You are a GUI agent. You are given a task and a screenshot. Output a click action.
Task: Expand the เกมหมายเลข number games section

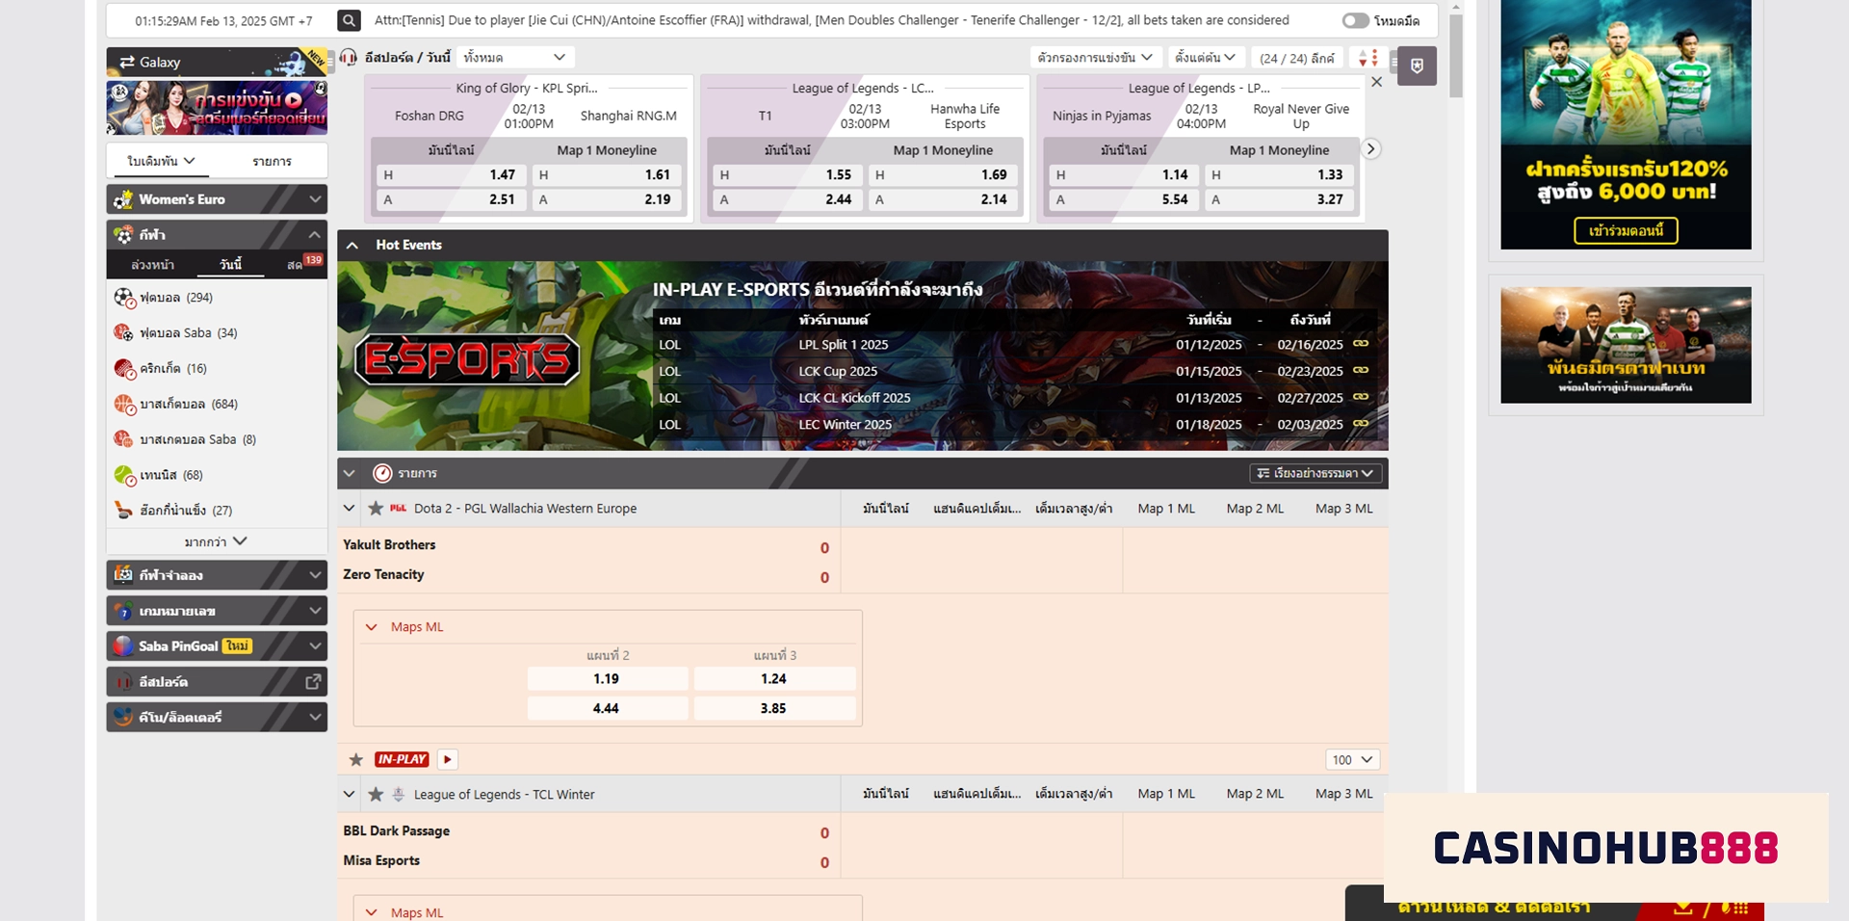point(217,611)
